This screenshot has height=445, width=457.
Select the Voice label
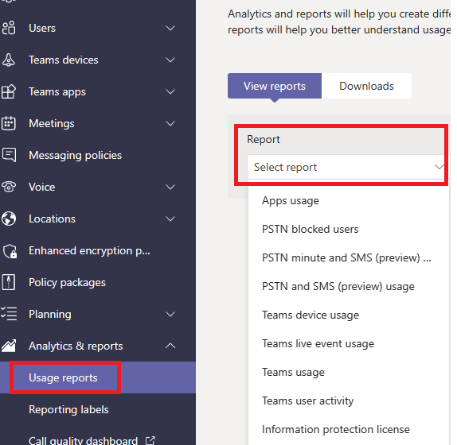(x=41, y=187)
